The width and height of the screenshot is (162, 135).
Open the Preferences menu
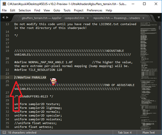(94, 11)
